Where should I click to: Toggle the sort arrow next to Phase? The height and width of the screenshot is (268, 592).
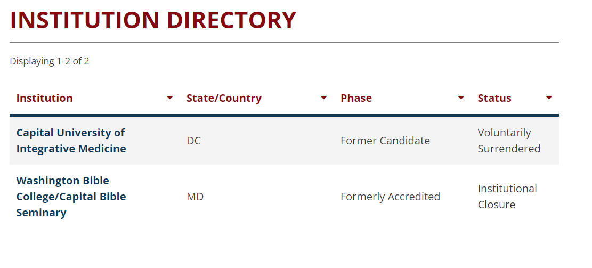click(461, 98)
